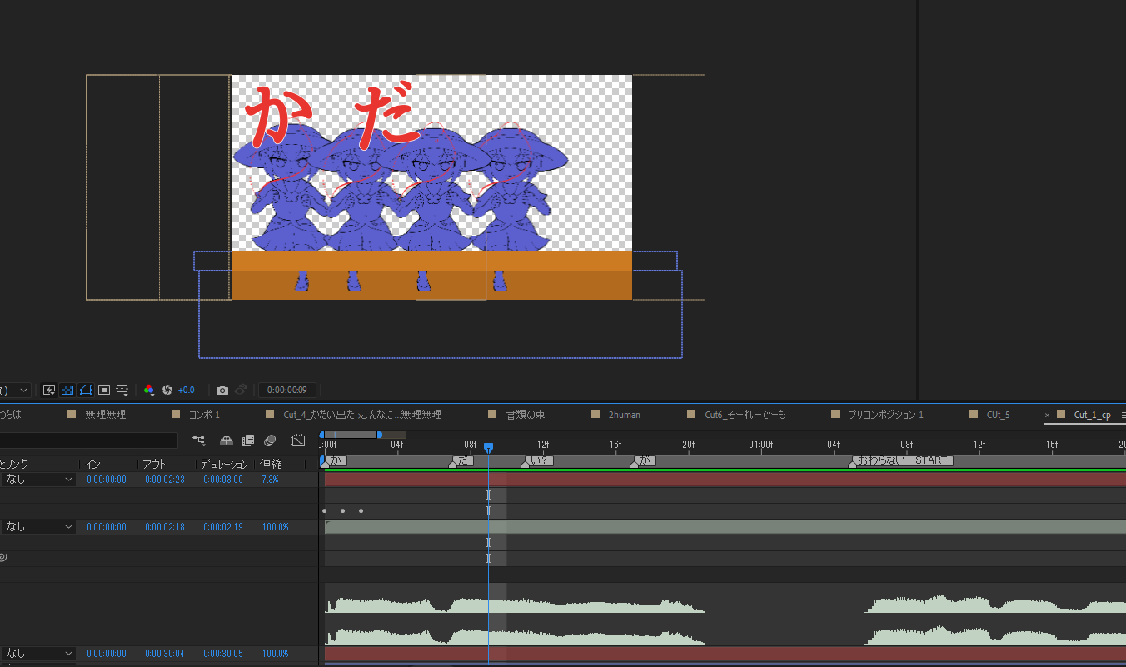Click the Show Snapshot icon

pyautogui.click(x=241, y=390)
